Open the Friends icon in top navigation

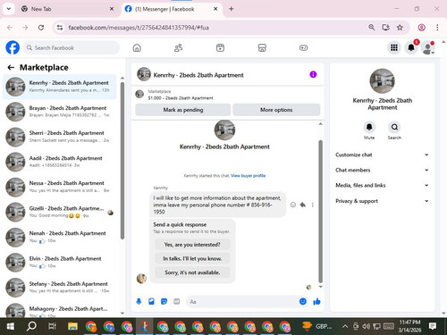pyautogui.click(x=178, y=47)
